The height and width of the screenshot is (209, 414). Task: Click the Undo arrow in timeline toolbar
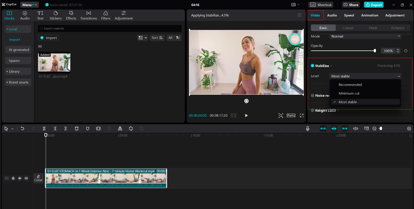22,128
